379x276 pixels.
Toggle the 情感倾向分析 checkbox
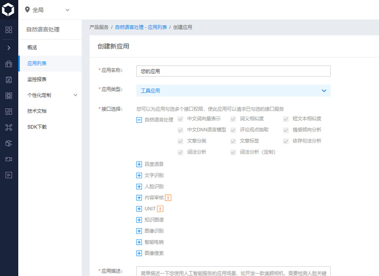tap(286, 130)
